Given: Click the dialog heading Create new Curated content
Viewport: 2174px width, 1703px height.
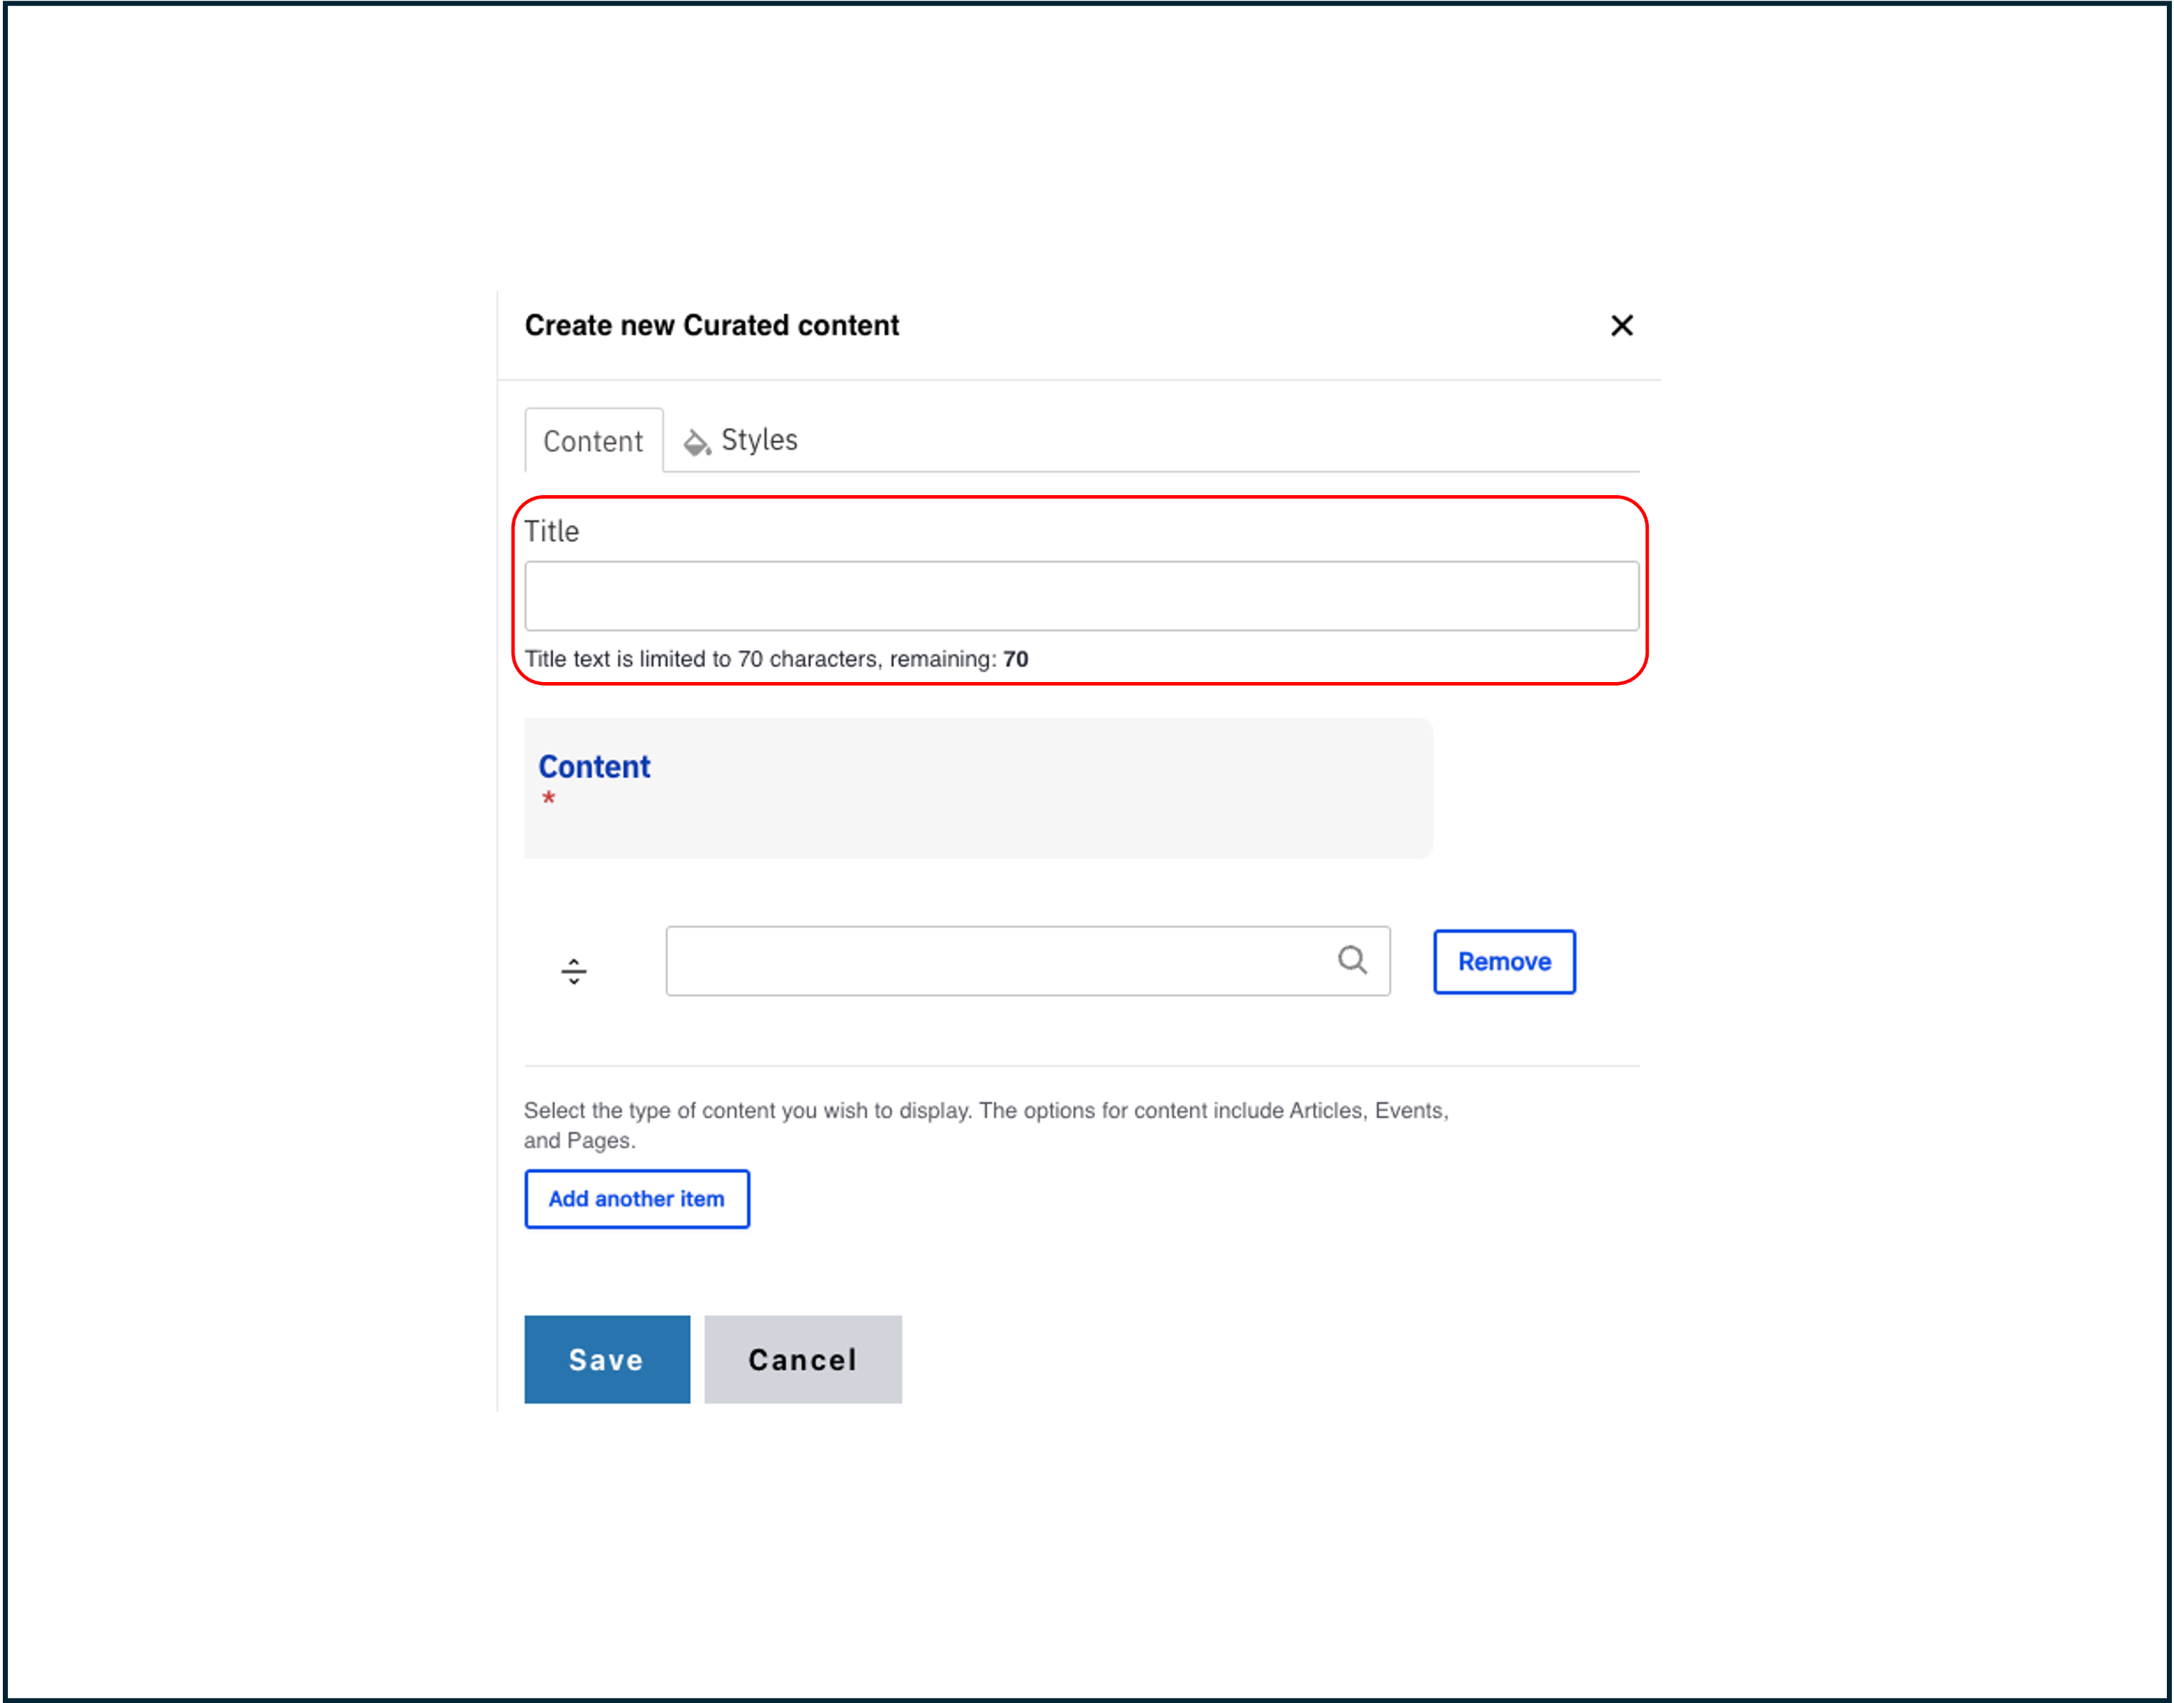Looking at the screenshot, I should [x=711, y=325].
